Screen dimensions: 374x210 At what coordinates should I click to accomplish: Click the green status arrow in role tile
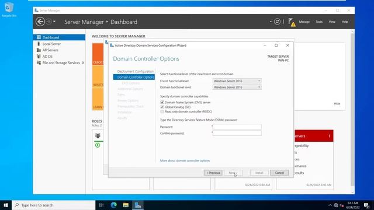point(98,145)
